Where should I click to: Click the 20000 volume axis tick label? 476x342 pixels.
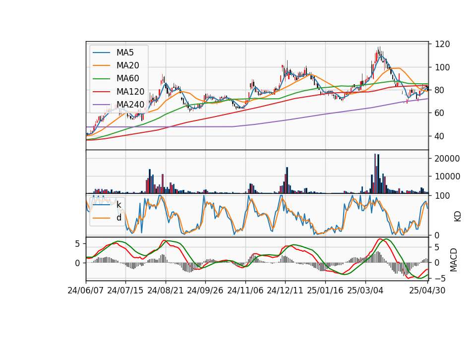click(x=447, y=159)
